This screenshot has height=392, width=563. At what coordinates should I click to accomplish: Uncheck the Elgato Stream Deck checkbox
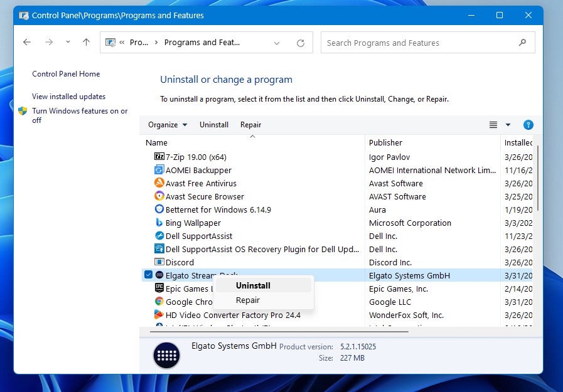[x=148, y=275]
